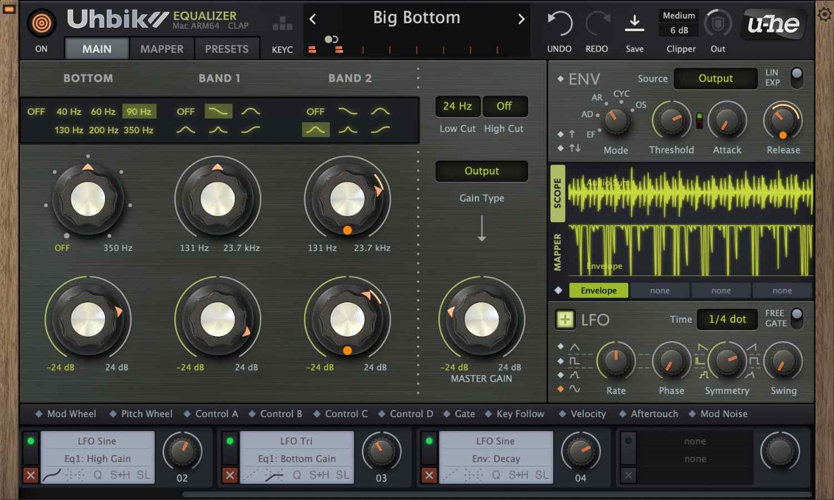Open the ENV Source selector showing Output

pyautogui.click(x=716, y=78)
